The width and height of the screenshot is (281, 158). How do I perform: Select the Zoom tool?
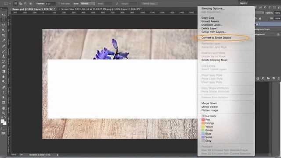[x=4, y=113]
